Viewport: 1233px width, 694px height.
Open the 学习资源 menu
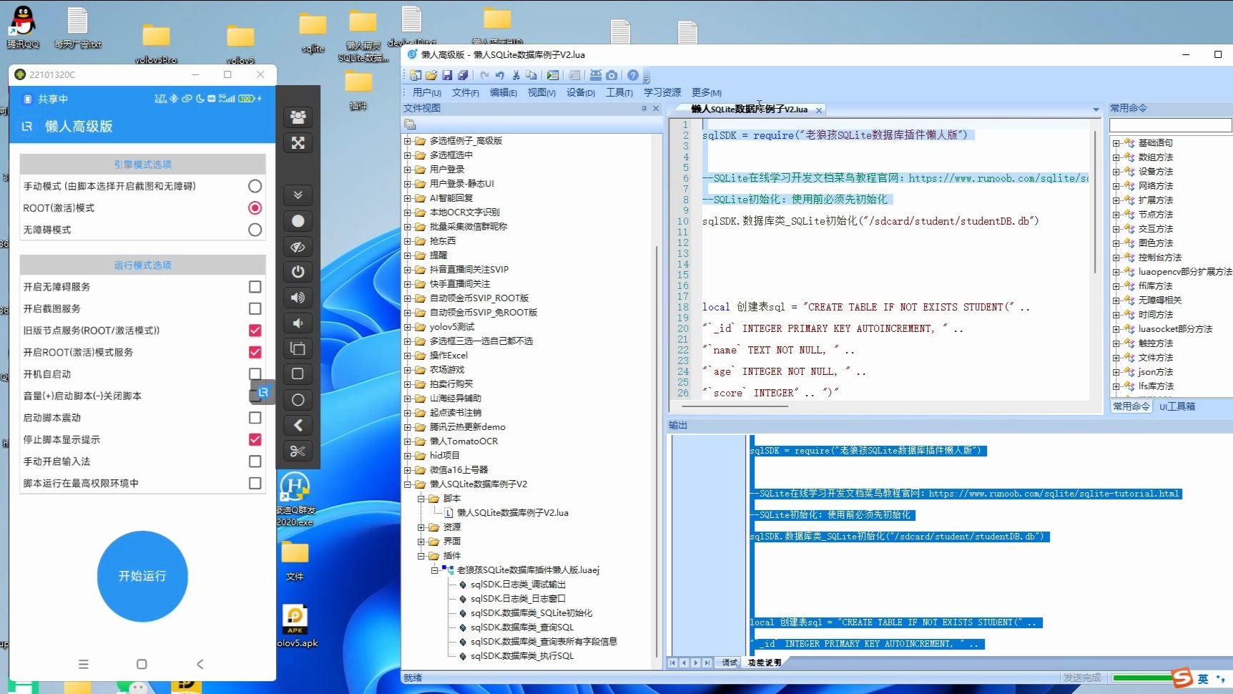662,92
